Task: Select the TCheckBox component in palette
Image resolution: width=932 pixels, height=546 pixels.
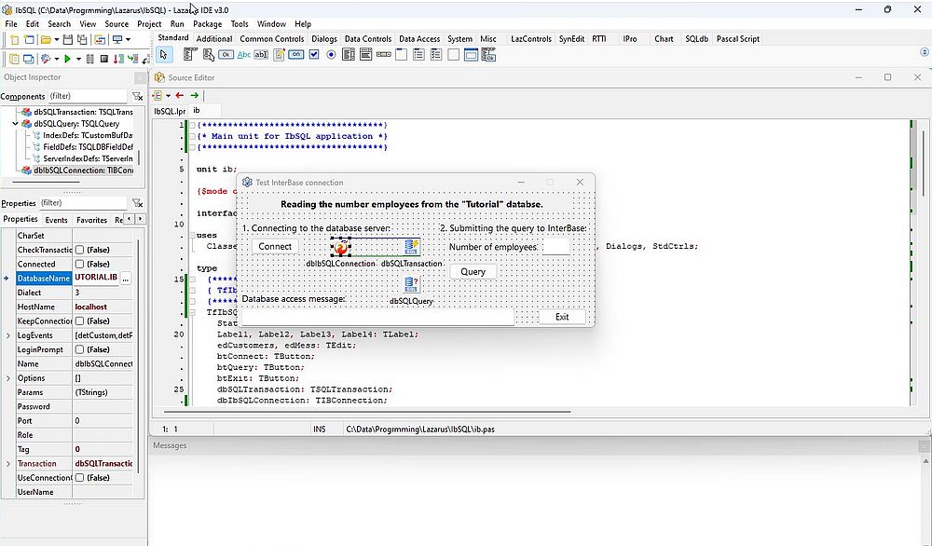Action: (x=314, y=55)
